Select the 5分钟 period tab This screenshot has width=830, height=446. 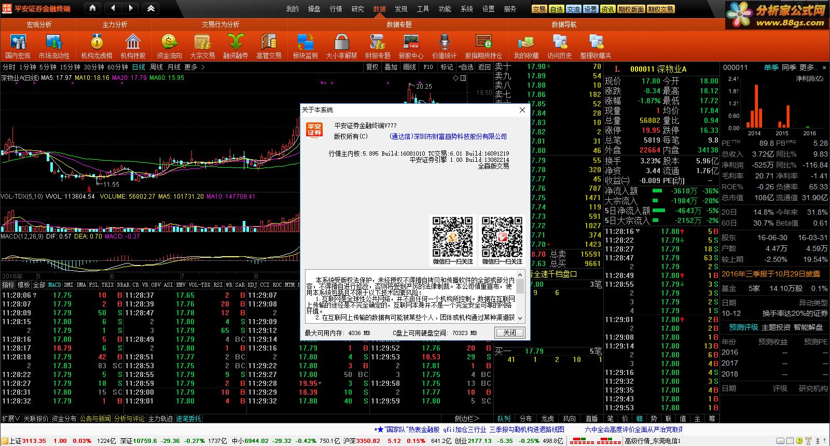47,67
